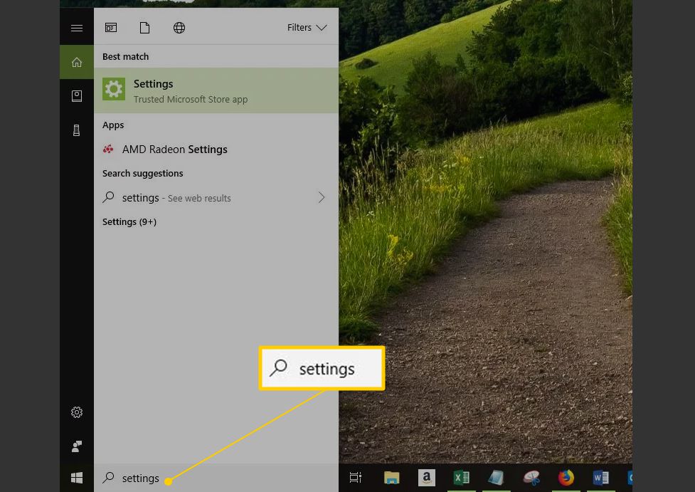Image resolution: width=695 pixels, height=492 pixels.
Task: Open Task View from the taskbar
Action: click(356, 478)
